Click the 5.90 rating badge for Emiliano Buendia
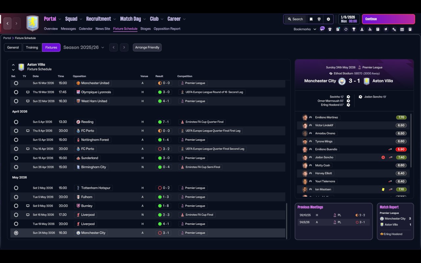421x263 pixels. [x=401, y=149]
